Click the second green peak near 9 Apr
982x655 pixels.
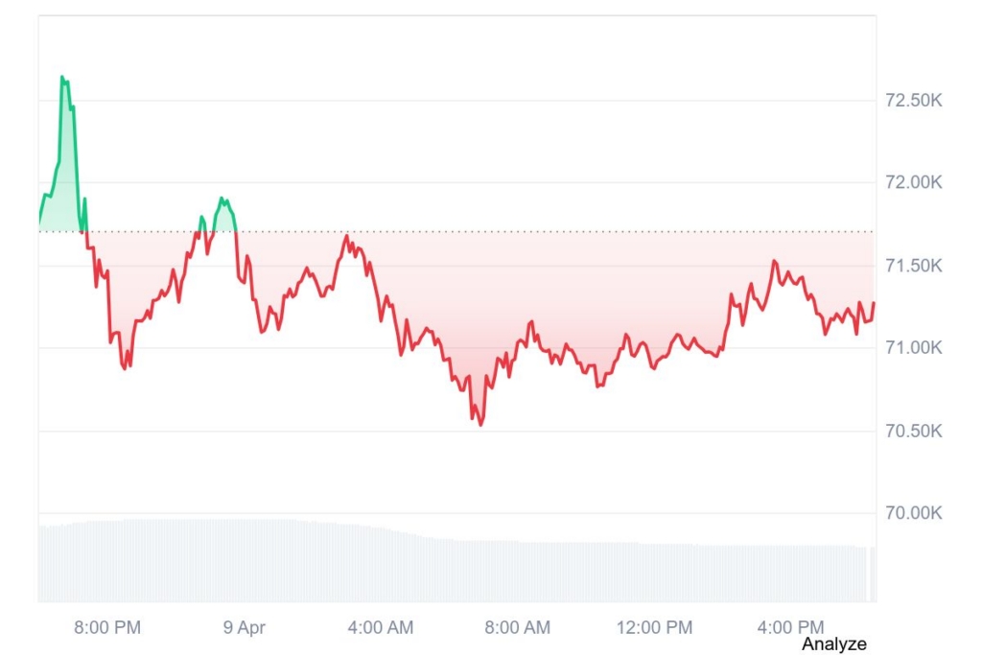[222, 199]
